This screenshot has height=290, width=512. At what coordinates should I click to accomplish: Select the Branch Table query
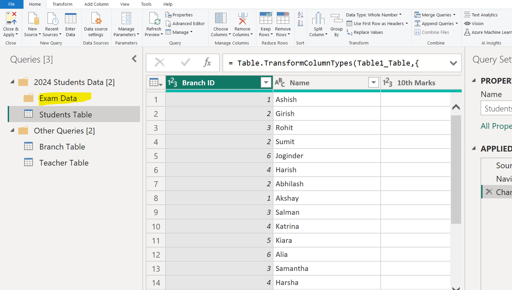[x=62, y=147]
